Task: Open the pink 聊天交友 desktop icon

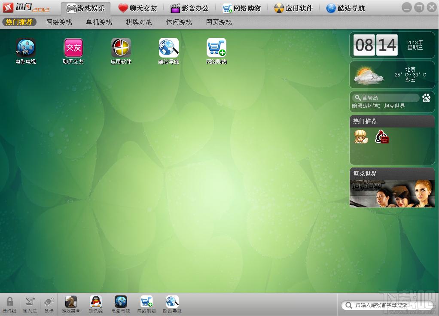Action: pos(73,51)
